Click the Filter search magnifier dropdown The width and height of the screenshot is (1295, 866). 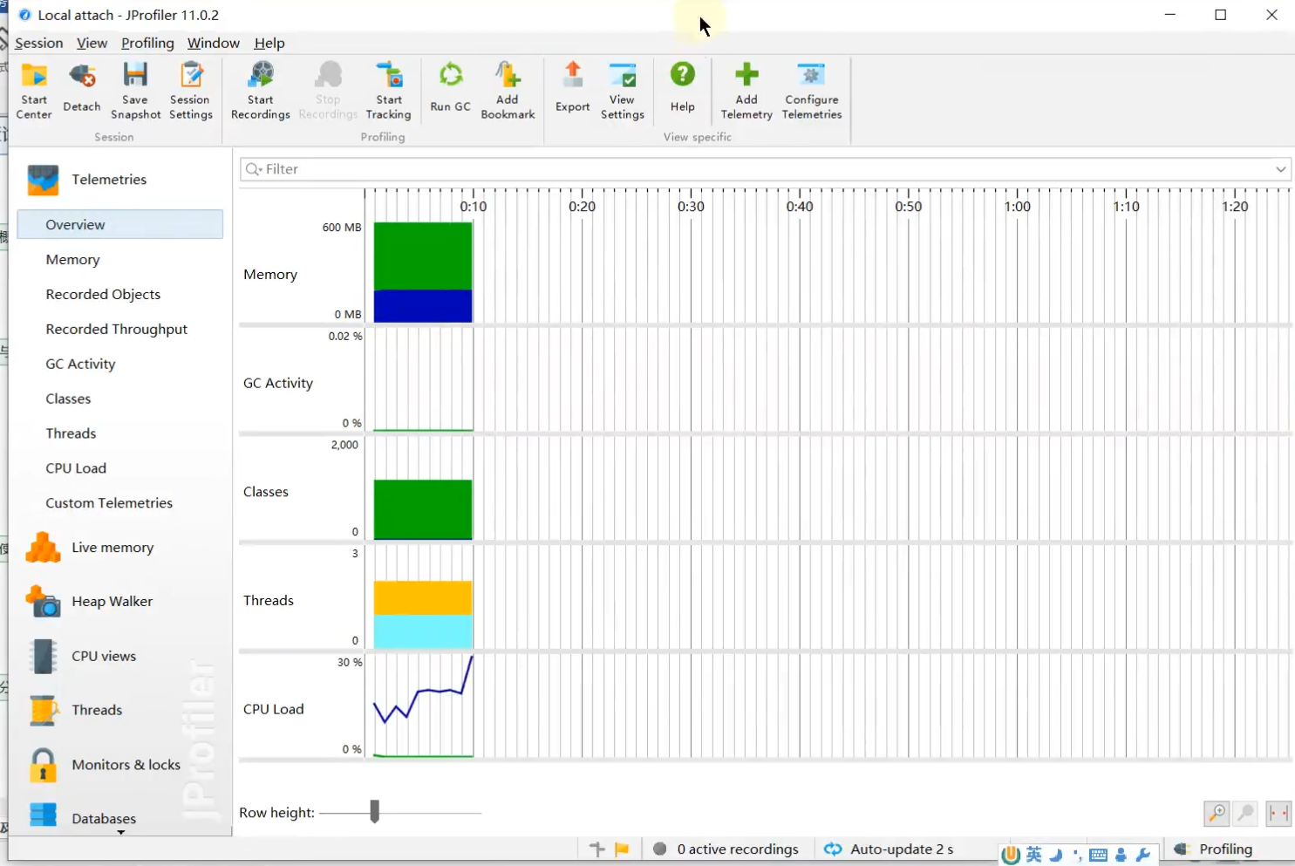(254, 169)
